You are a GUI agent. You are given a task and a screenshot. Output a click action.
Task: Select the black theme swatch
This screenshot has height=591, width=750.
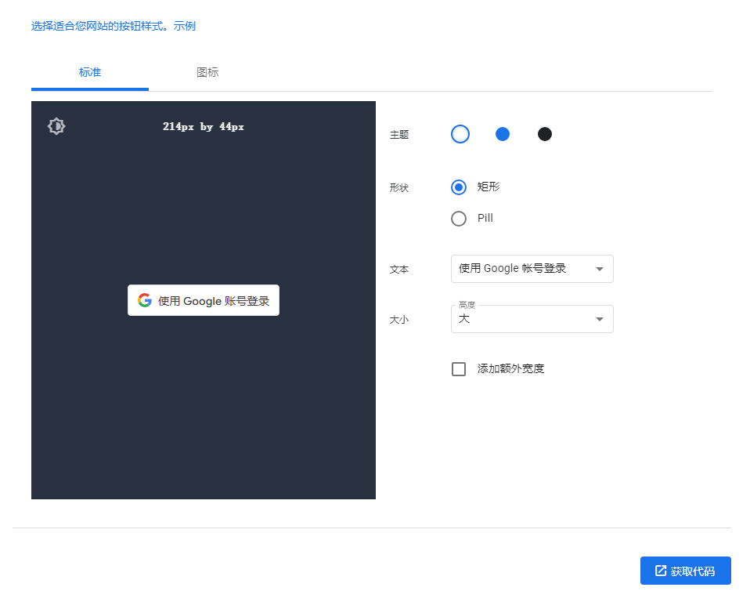[x=544, y=134]
